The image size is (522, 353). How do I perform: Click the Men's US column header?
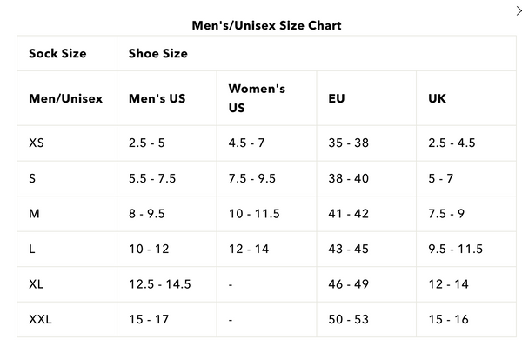pyautogui.click(x=157, y=98)
